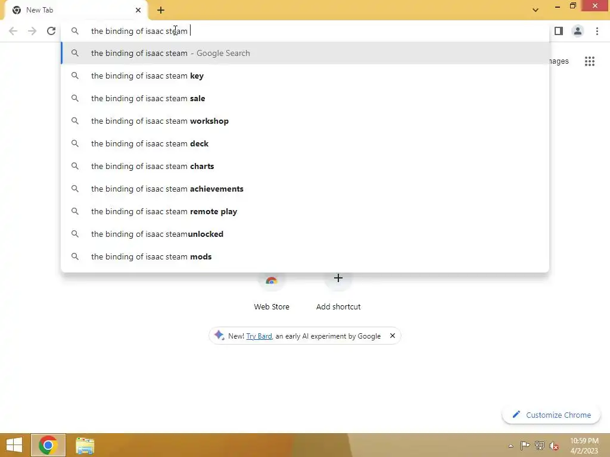The image size is (610, 457).
Task: Click the Chrome taskbar icon
Action: click(48, 445)
